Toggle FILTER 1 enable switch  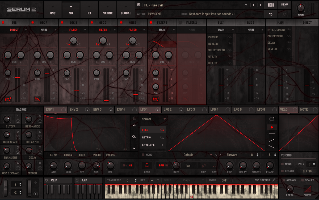[x=151, y=23]
